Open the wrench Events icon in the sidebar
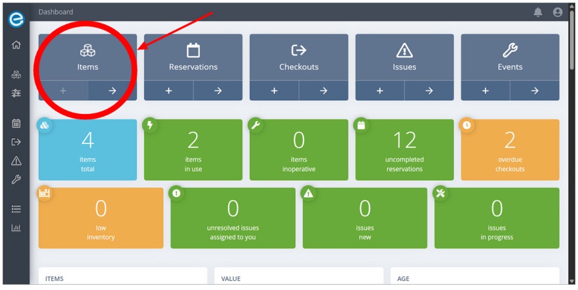Screen dimensions: 578x290 (16, 179)
